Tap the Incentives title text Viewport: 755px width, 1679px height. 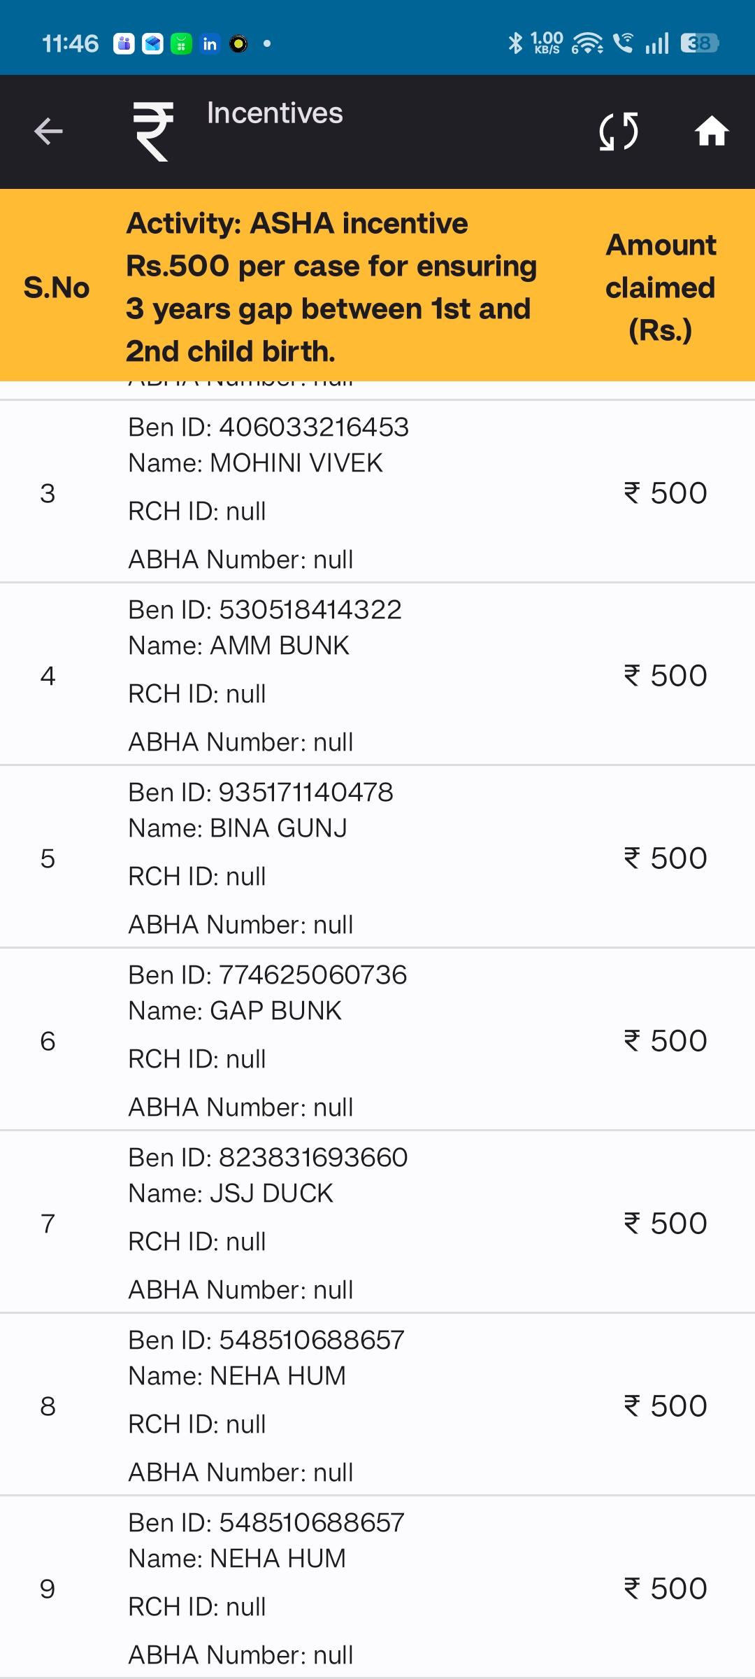pyautogui.click(x=275, y=113)
